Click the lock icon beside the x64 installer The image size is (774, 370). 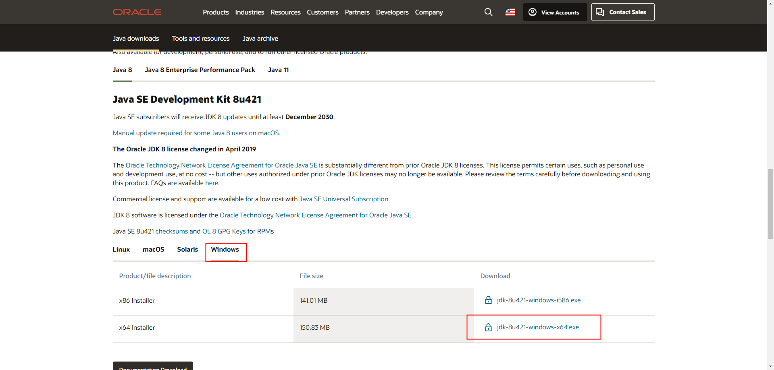[x=488, y=327]
